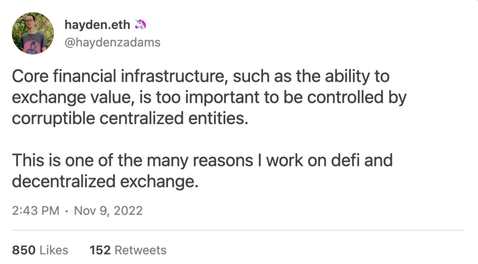Click the word "Retweets" label
The height and width of the screenshot is (264, 478).
pyautogui.click(x=140, y=250)
